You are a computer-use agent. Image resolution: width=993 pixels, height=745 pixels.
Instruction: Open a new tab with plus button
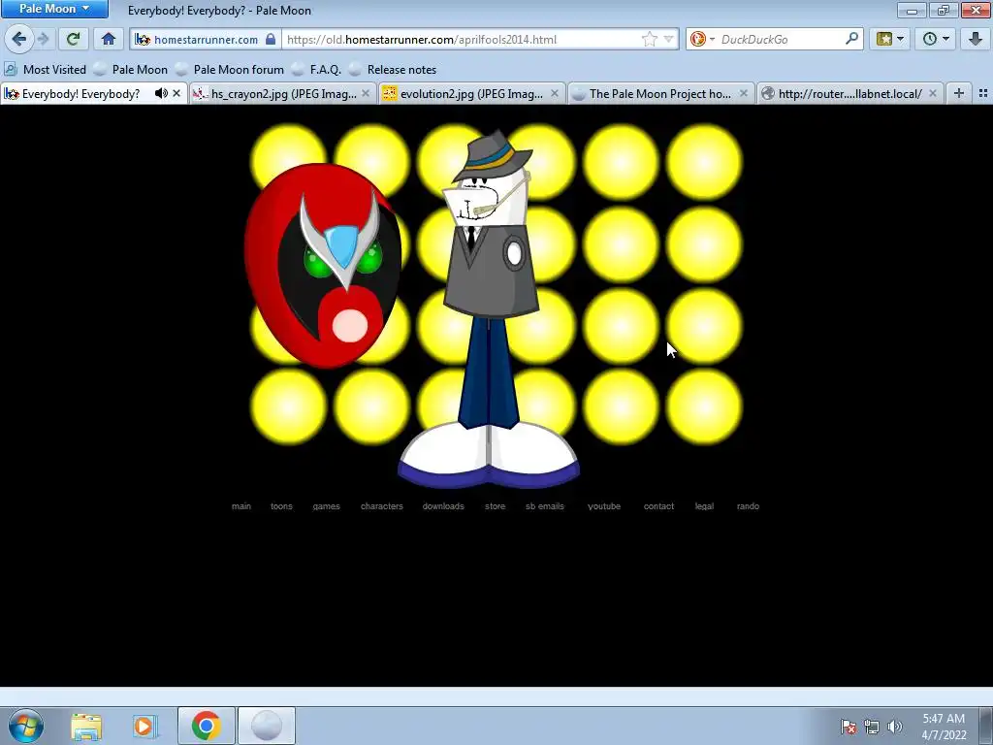[x=959, y=94]
